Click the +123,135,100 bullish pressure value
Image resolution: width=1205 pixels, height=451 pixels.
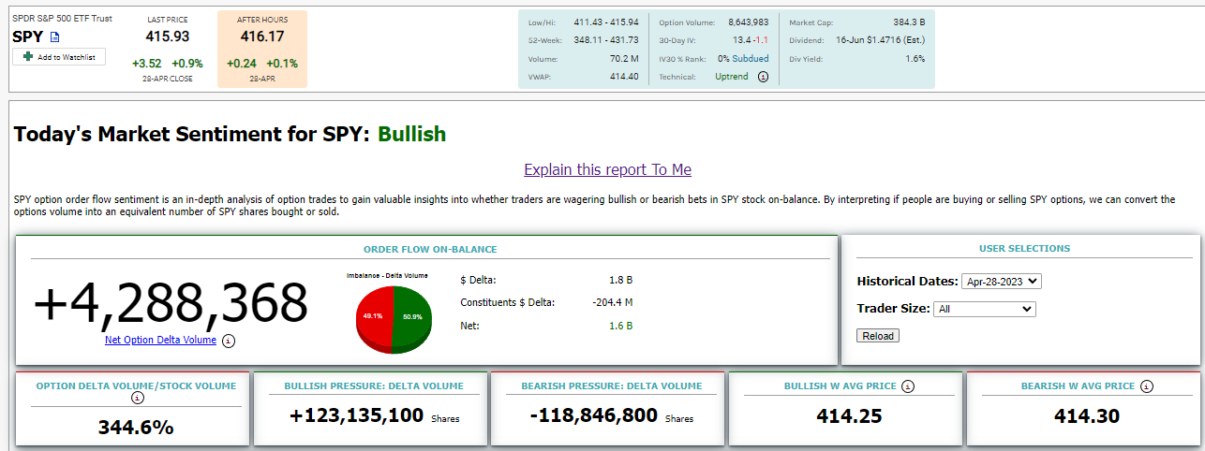(357, 416)
